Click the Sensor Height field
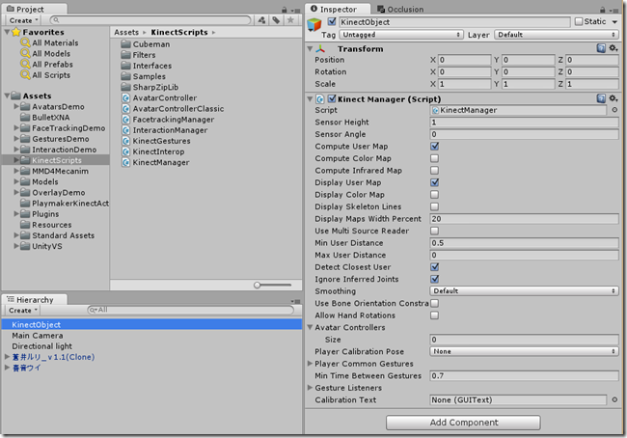 (524, 122)
